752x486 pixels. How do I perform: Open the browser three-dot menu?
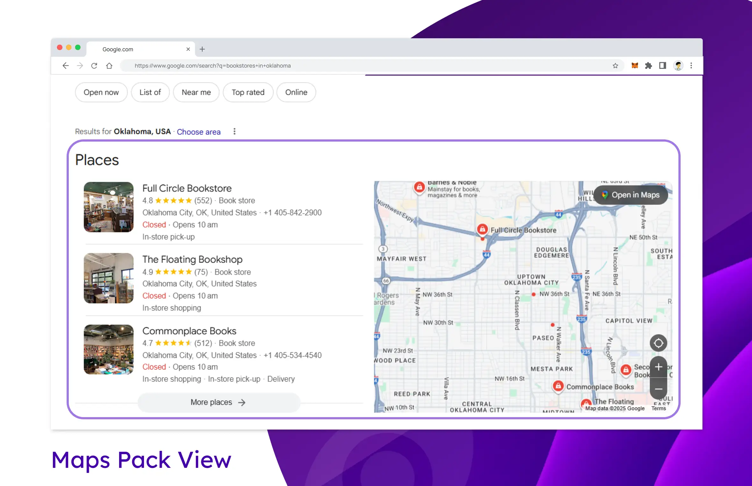point(691,66)
